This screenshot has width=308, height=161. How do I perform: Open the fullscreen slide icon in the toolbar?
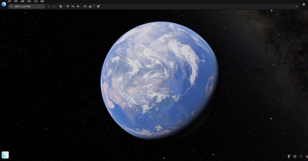pos(85,6)
